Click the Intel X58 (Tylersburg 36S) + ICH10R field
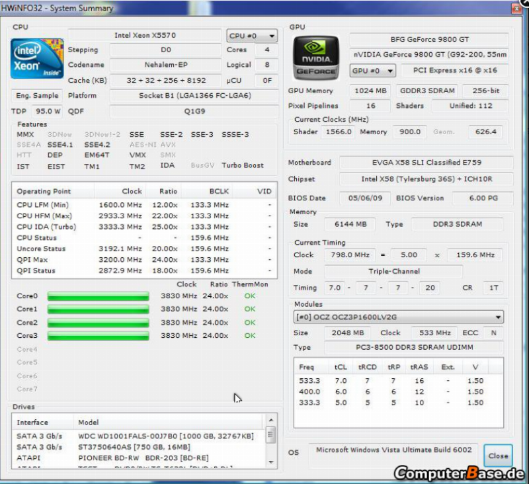Image resolution: width=529 pixels, height=484 pixels. pyautogui.click(x=427, y=179)
